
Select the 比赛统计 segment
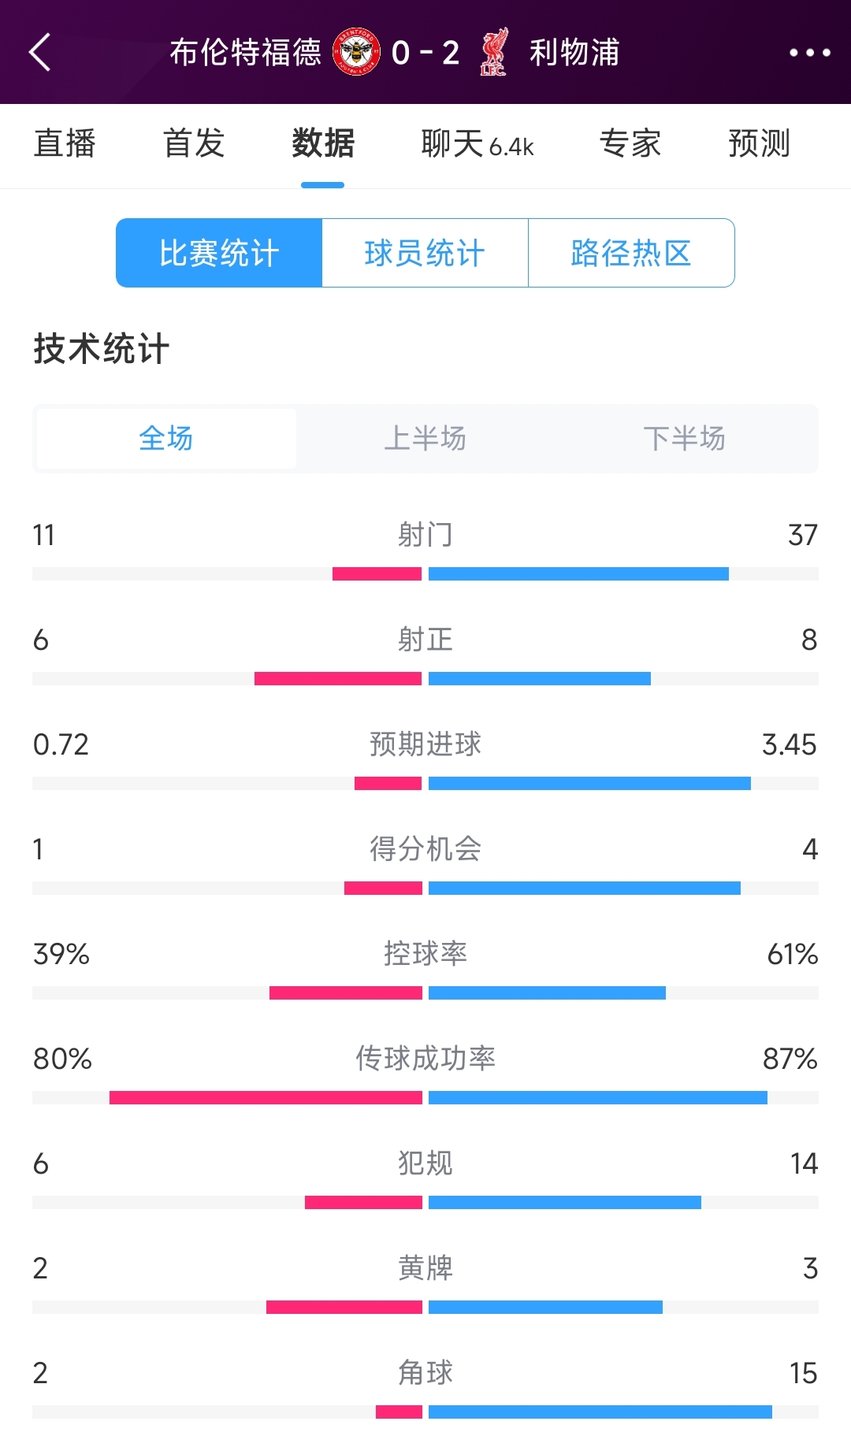(x=219, y=253)
